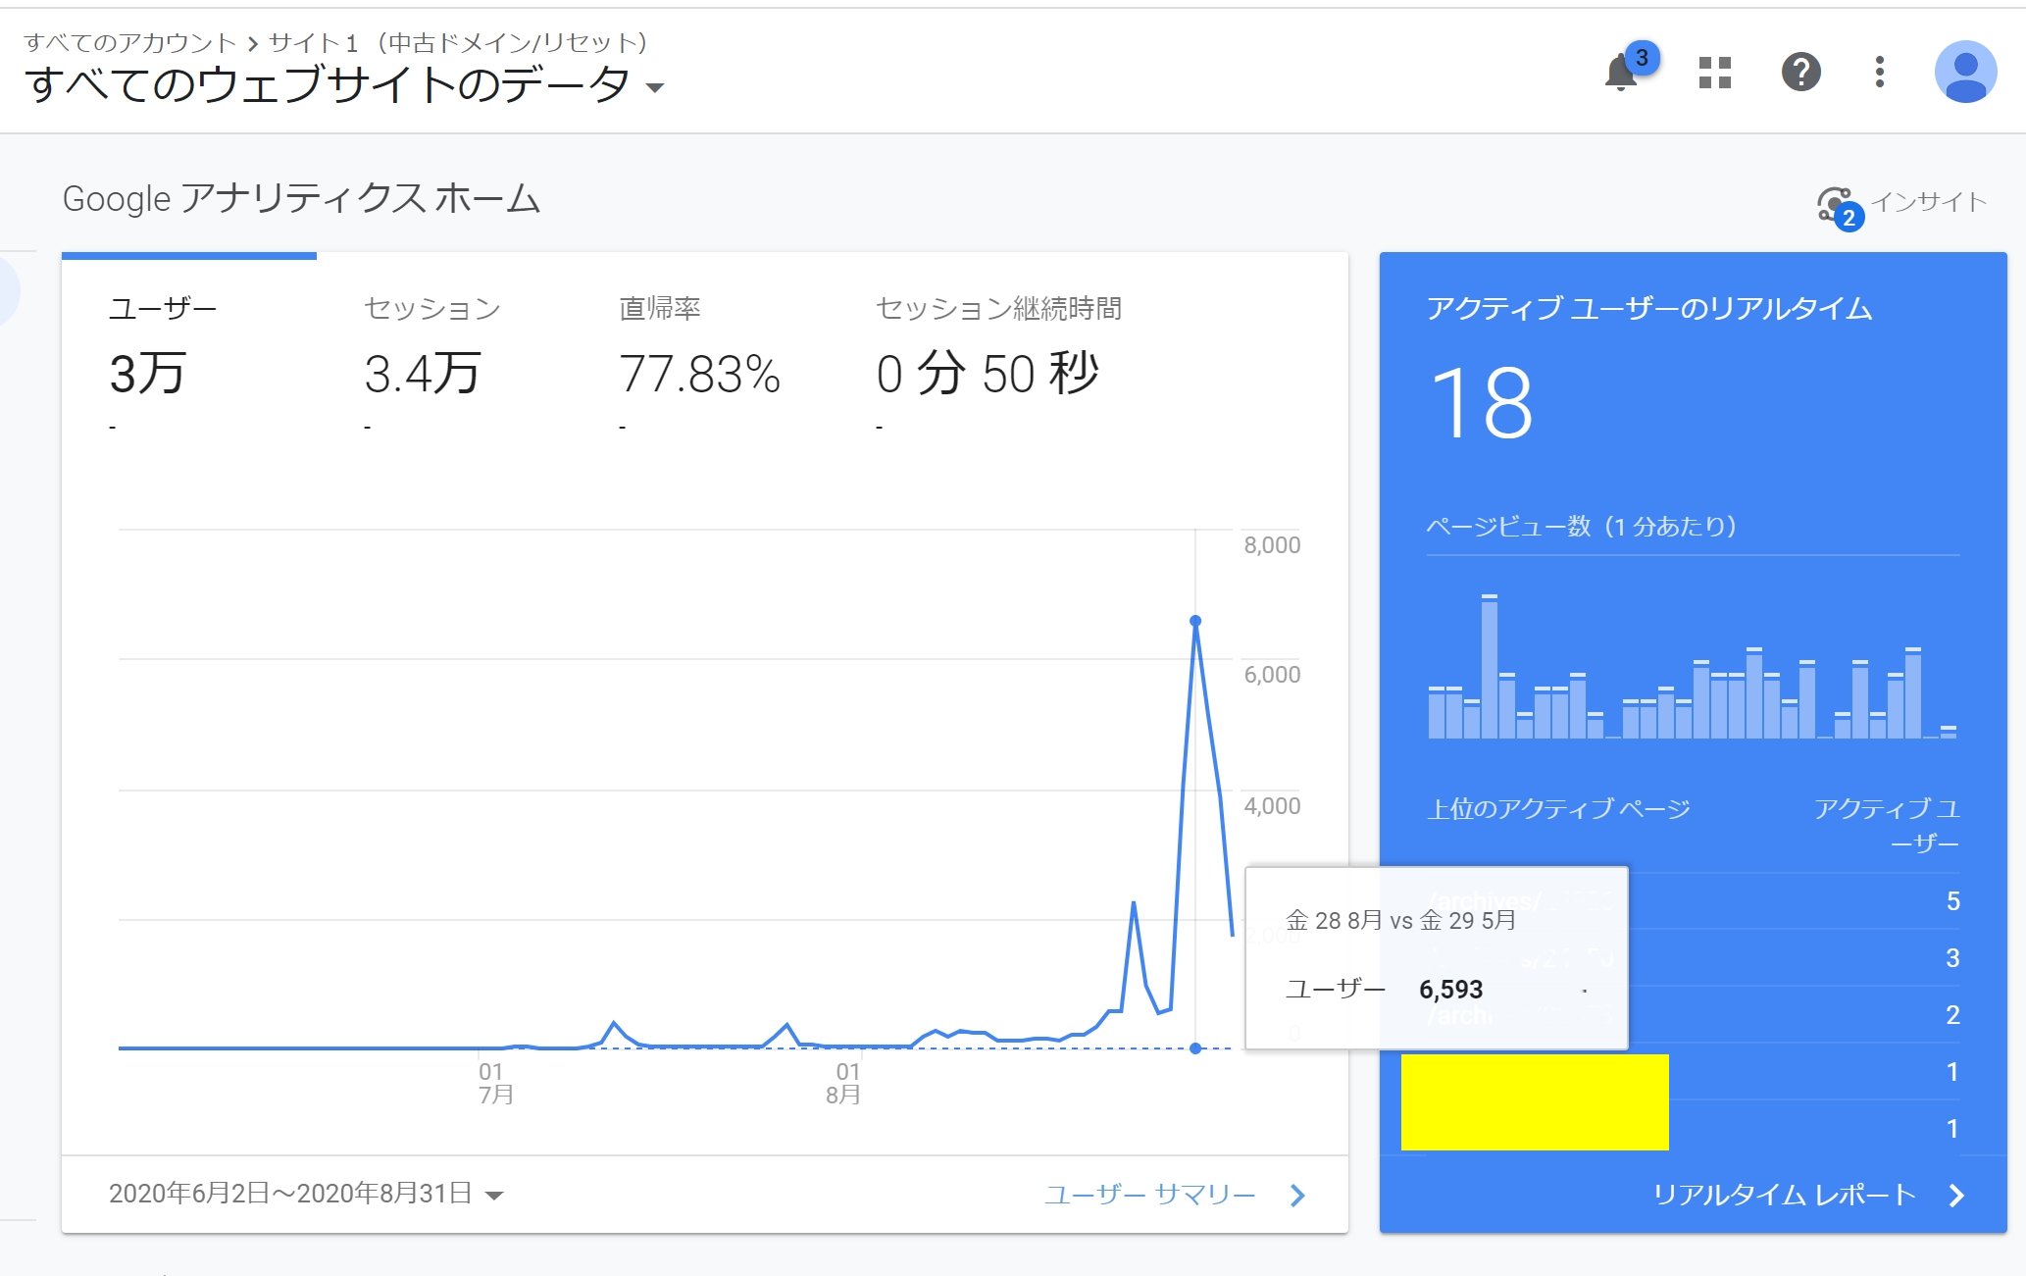
Task: Open the notifications bell
Action: tap(1620, 73)
